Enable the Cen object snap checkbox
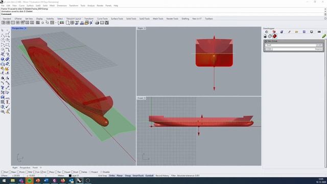Viewport: 327px width, 184px height. click(x=34, y=172)
